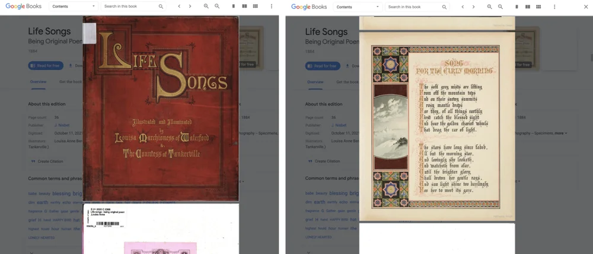The image size is (593, 254).
Task: Click 'Read for free' button in right window
Action: [323, 66]
